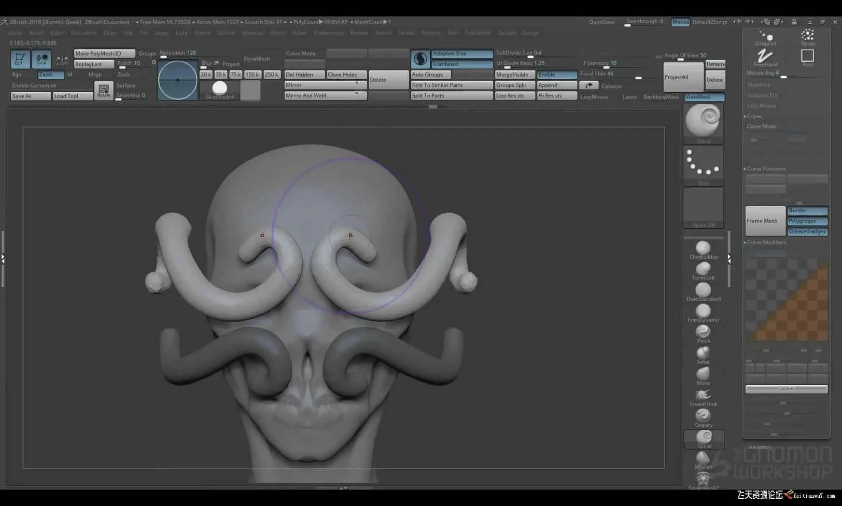
Task: Activate the Inflat brush
Action: [703, 353]
